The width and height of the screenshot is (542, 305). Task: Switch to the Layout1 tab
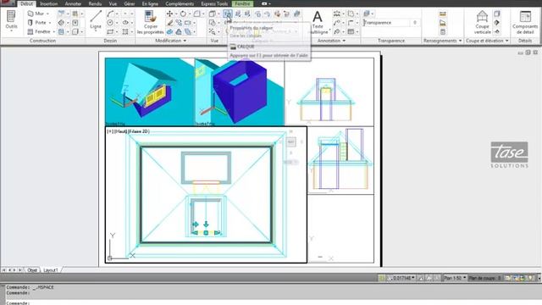(51, 270)
